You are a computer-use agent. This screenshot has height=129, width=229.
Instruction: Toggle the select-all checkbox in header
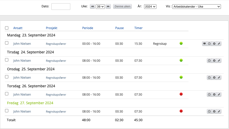click(7, 28)
